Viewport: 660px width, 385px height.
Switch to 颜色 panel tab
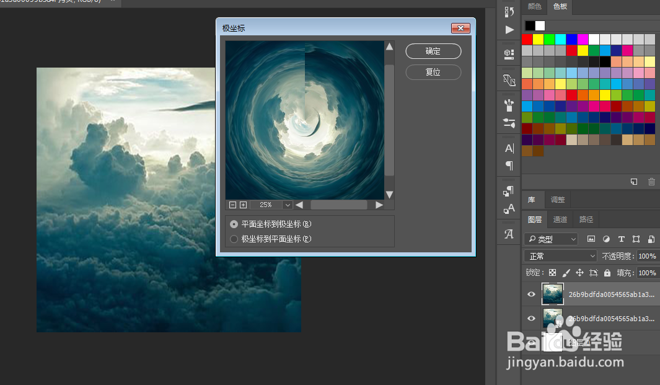(535, 6)
